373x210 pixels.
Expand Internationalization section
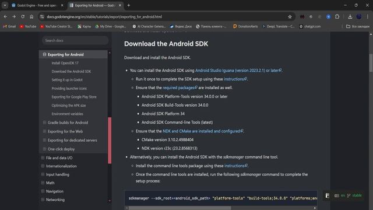pyautogui.click(x=43, y=166)
